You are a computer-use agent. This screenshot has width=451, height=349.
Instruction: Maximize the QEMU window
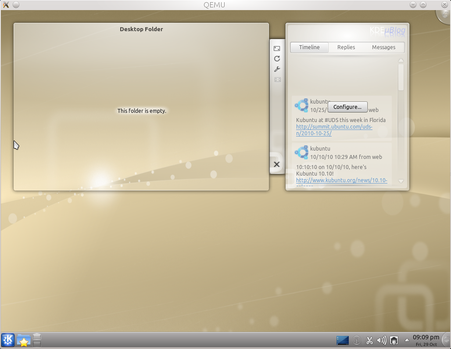tap(423, 4)
